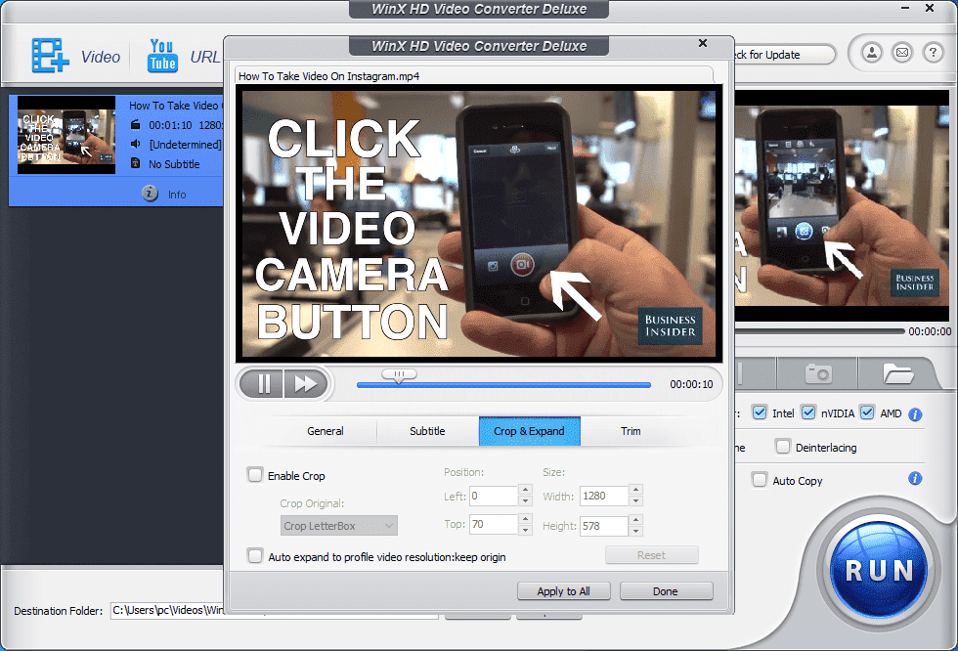Click the Left position input field

click(494, 496)
